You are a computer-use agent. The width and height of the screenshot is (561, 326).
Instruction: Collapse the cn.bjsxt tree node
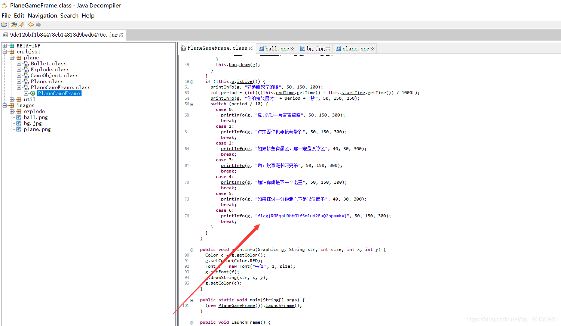5,52
